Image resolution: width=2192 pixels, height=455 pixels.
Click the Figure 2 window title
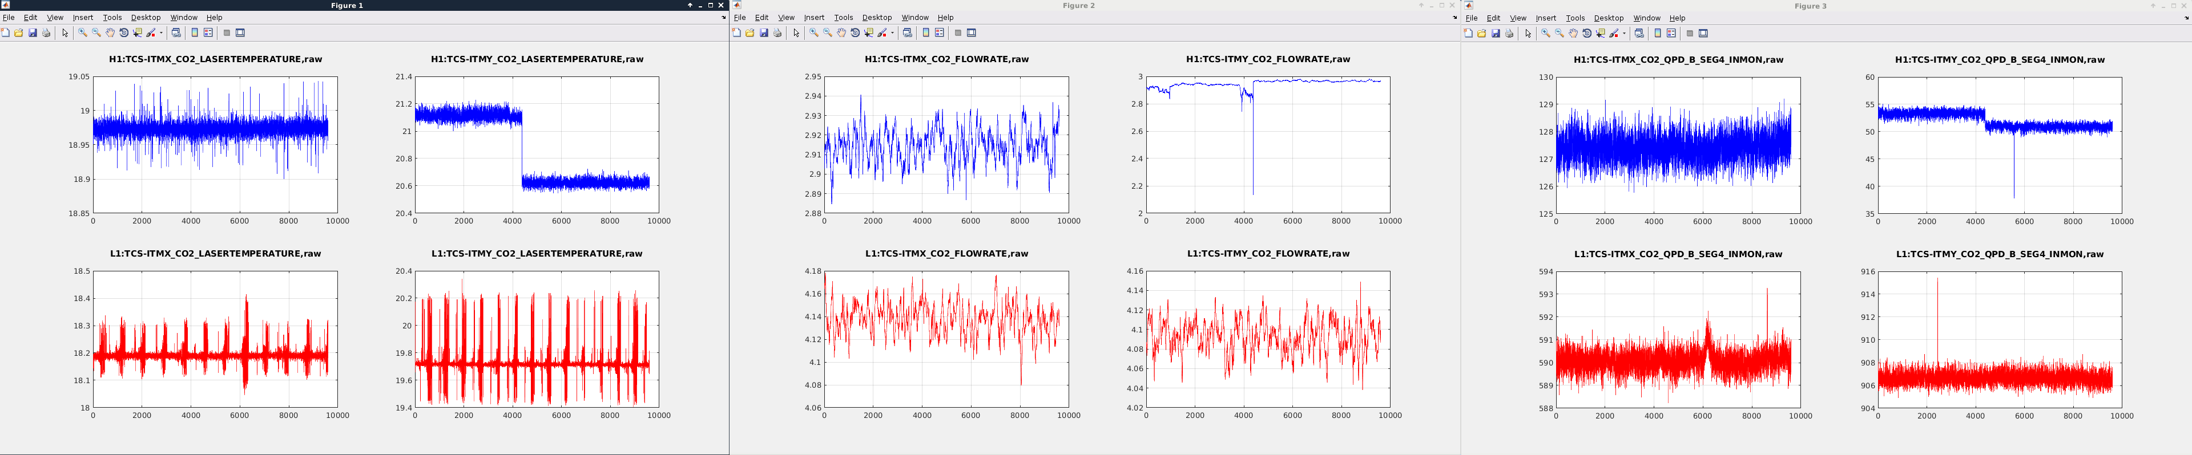coord(1078,6)
